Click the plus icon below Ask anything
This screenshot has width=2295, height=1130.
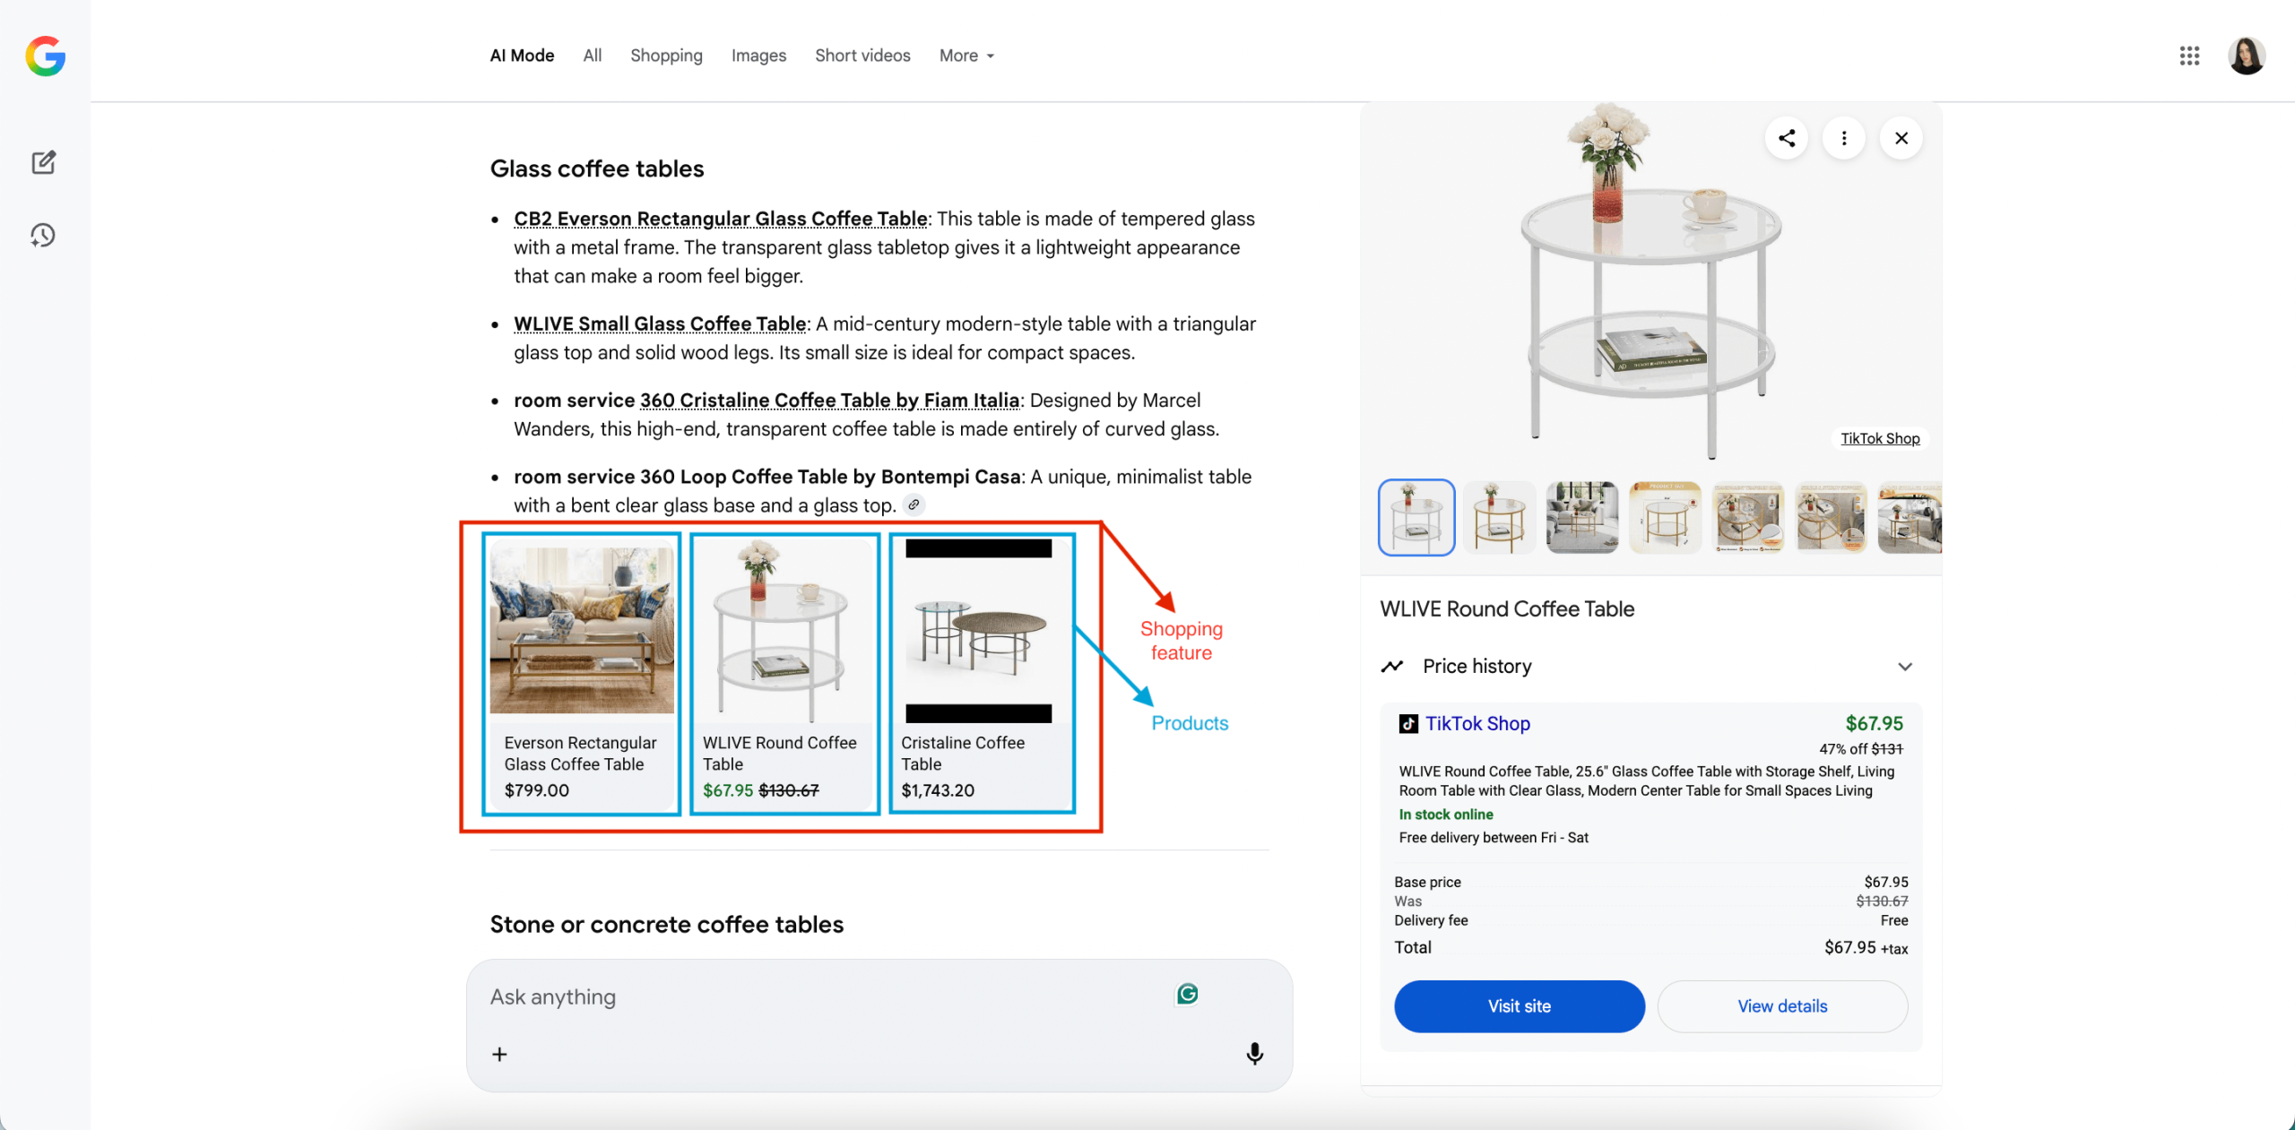(499, 1054)
